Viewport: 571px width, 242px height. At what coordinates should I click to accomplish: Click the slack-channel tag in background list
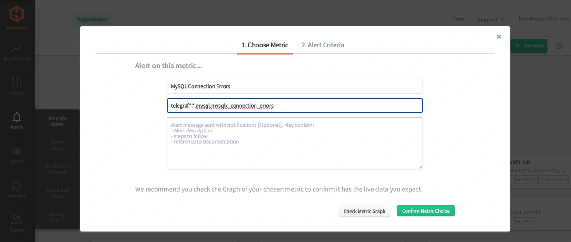click(554, 180)
